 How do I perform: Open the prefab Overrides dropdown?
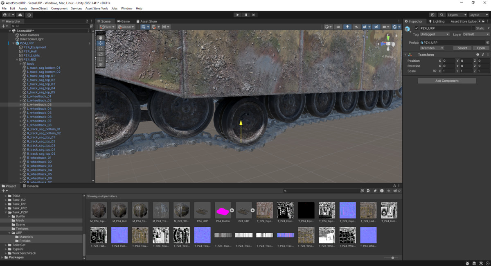coord(432,48)
